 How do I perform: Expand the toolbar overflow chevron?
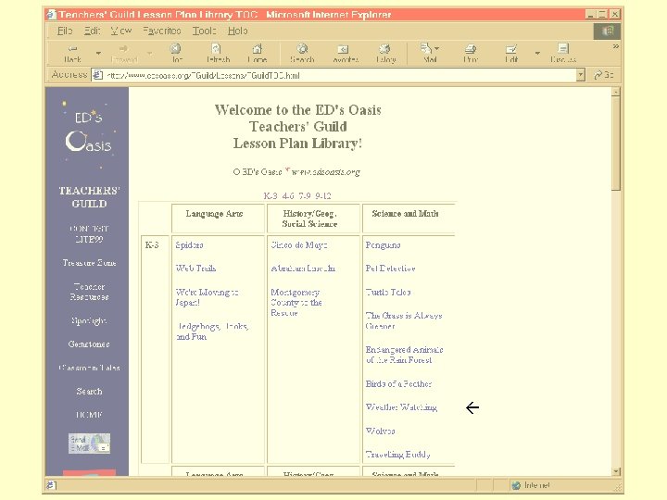tap(615, 46)
